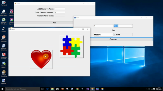This screenshot has width=163, height=91.
Task: Open FlashBack Express icon with green dot
Action: (11, 21)
